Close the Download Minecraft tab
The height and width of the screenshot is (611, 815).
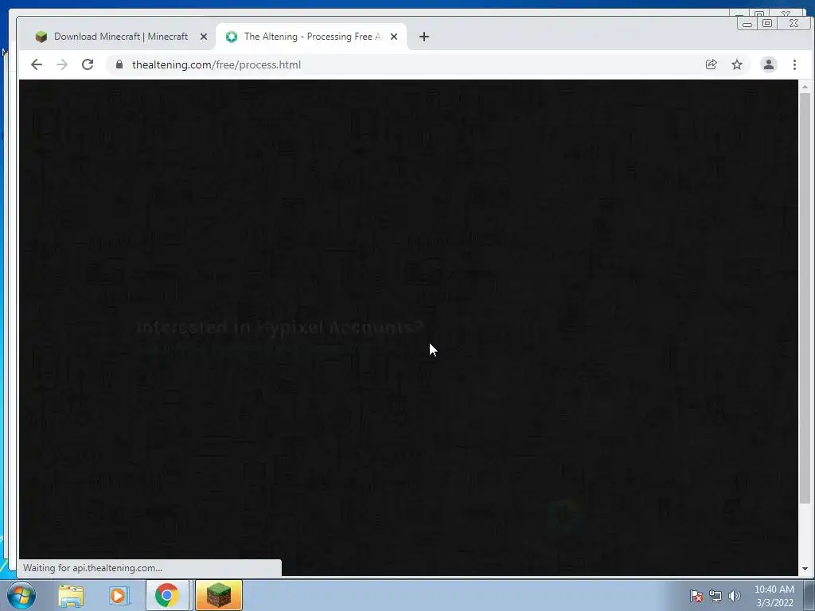pos(204,37)
